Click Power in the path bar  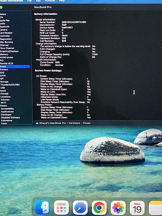pyautogui.click(x=87, y=123)
